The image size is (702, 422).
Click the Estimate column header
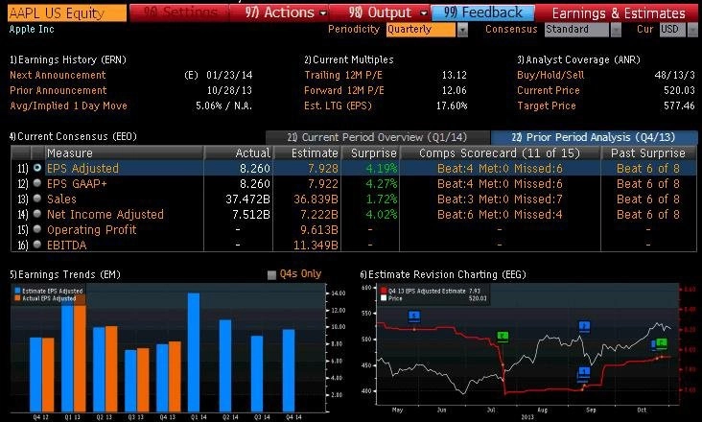(307, 153)
